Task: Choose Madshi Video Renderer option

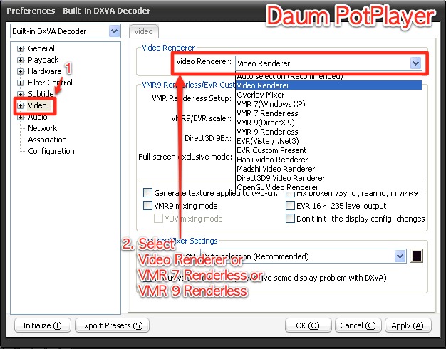Action: coord(329,169)
